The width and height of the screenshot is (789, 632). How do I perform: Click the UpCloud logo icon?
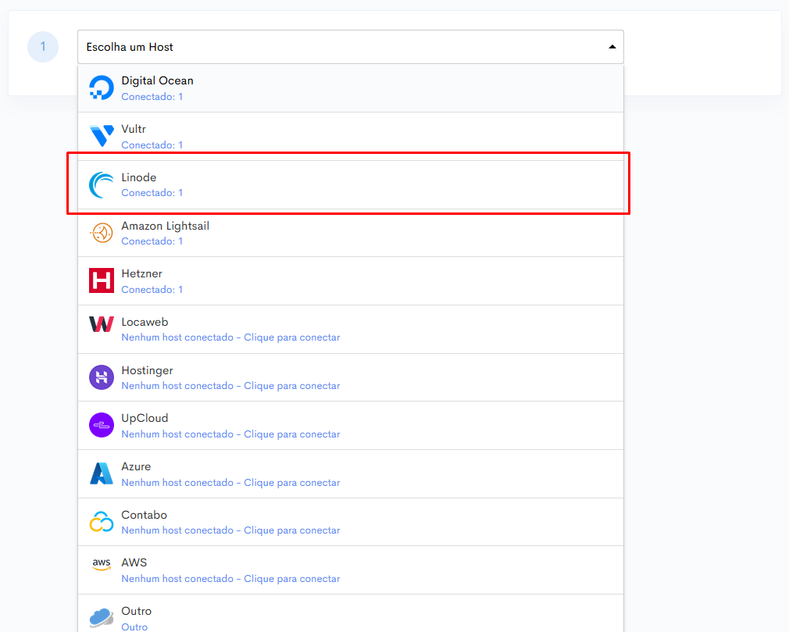pyautogui.click(x=102, y=425)
